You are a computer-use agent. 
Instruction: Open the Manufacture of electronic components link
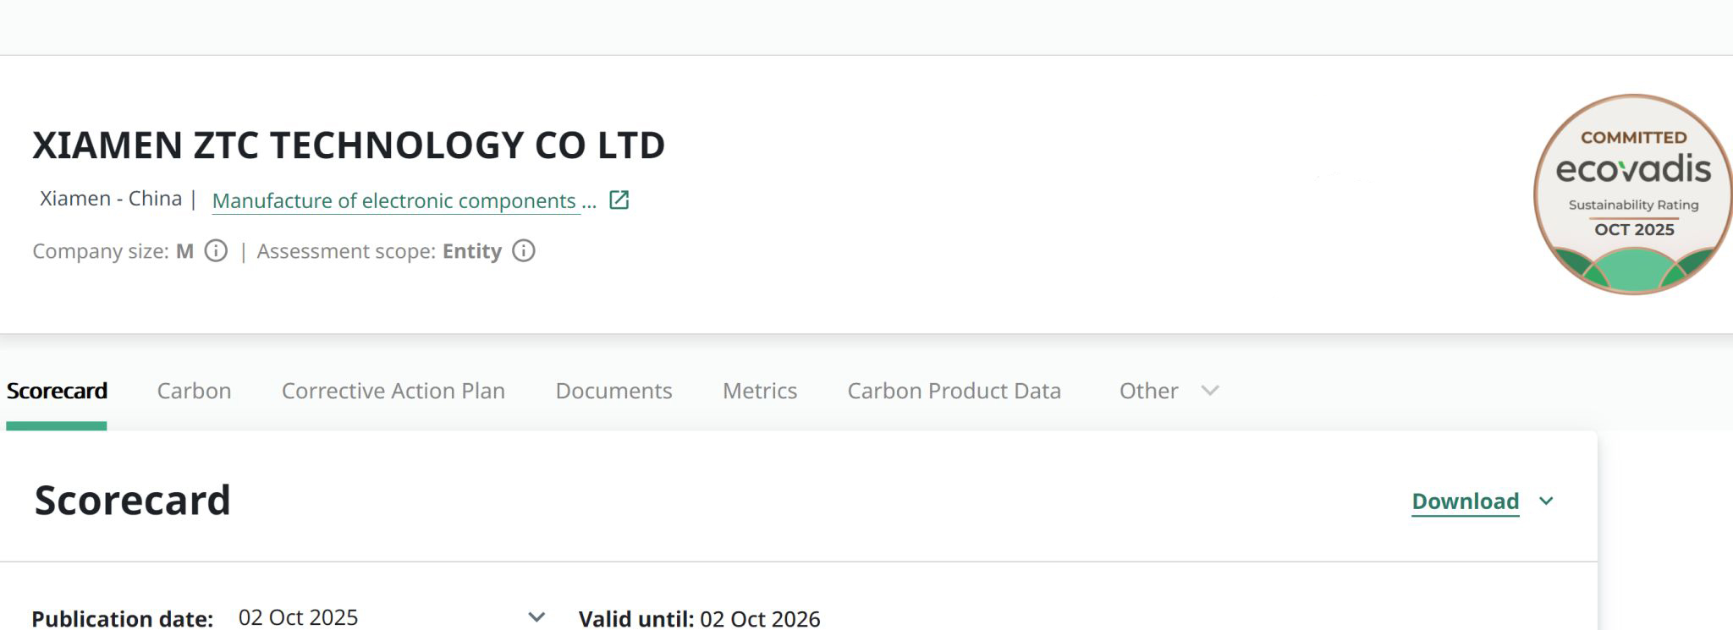point(394,201)
